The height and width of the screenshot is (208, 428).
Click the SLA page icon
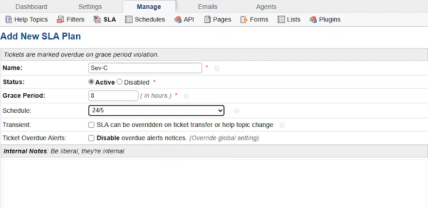tap(97, 19)
